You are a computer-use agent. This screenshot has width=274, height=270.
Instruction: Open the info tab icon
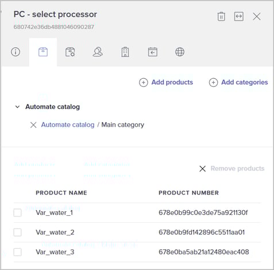coord(16,52)
